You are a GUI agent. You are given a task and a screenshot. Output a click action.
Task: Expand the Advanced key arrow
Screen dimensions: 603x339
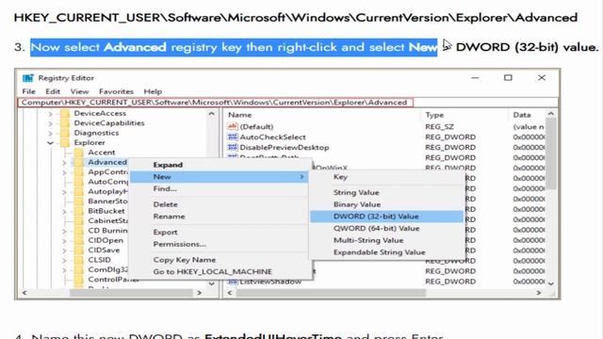pyautogui.click(x=64, y=163)
